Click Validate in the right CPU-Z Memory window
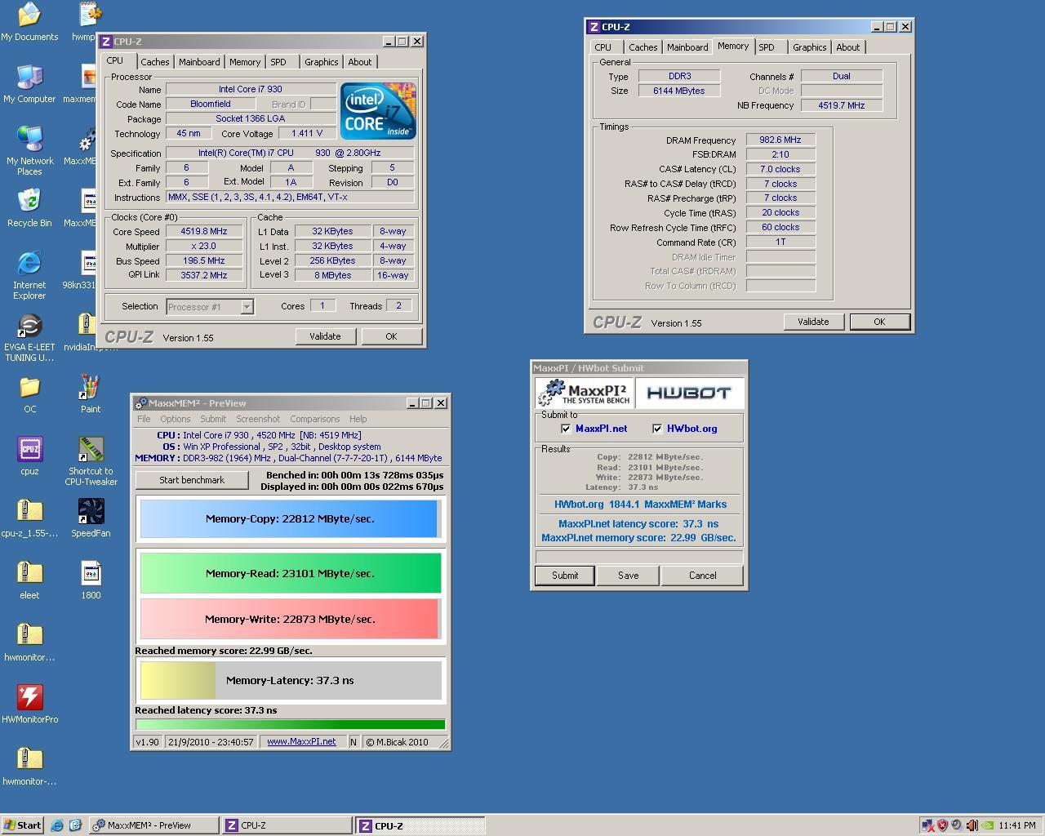Screen dimensions: 1045x836 point(813,322)
